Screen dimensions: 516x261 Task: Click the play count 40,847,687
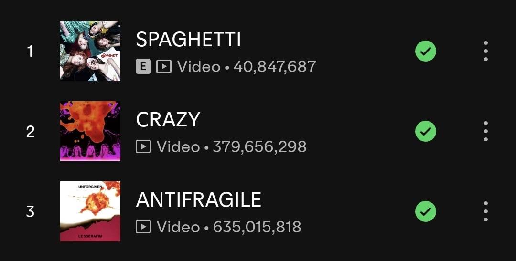tap(274, 67)
